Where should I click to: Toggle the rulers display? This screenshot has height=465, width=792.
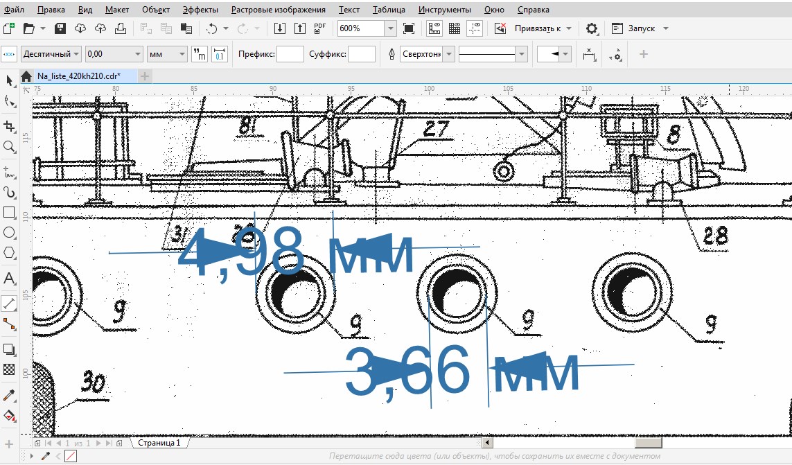click(x=434, y=28)
